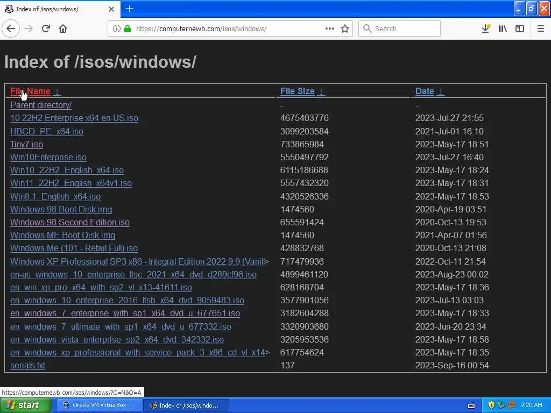The image size is (551, 413).
Task: Click the File Size sort arrow
Action: 321,91
